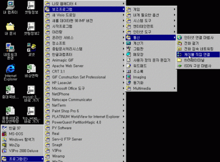Viewport: 220px width, 162px height.
Task: Expand the 게임 submenu arrow
Action: (175, 9)
